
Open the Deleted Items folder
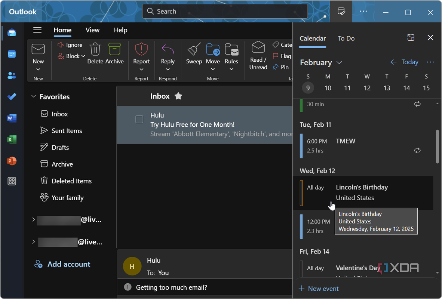point(66,181)
